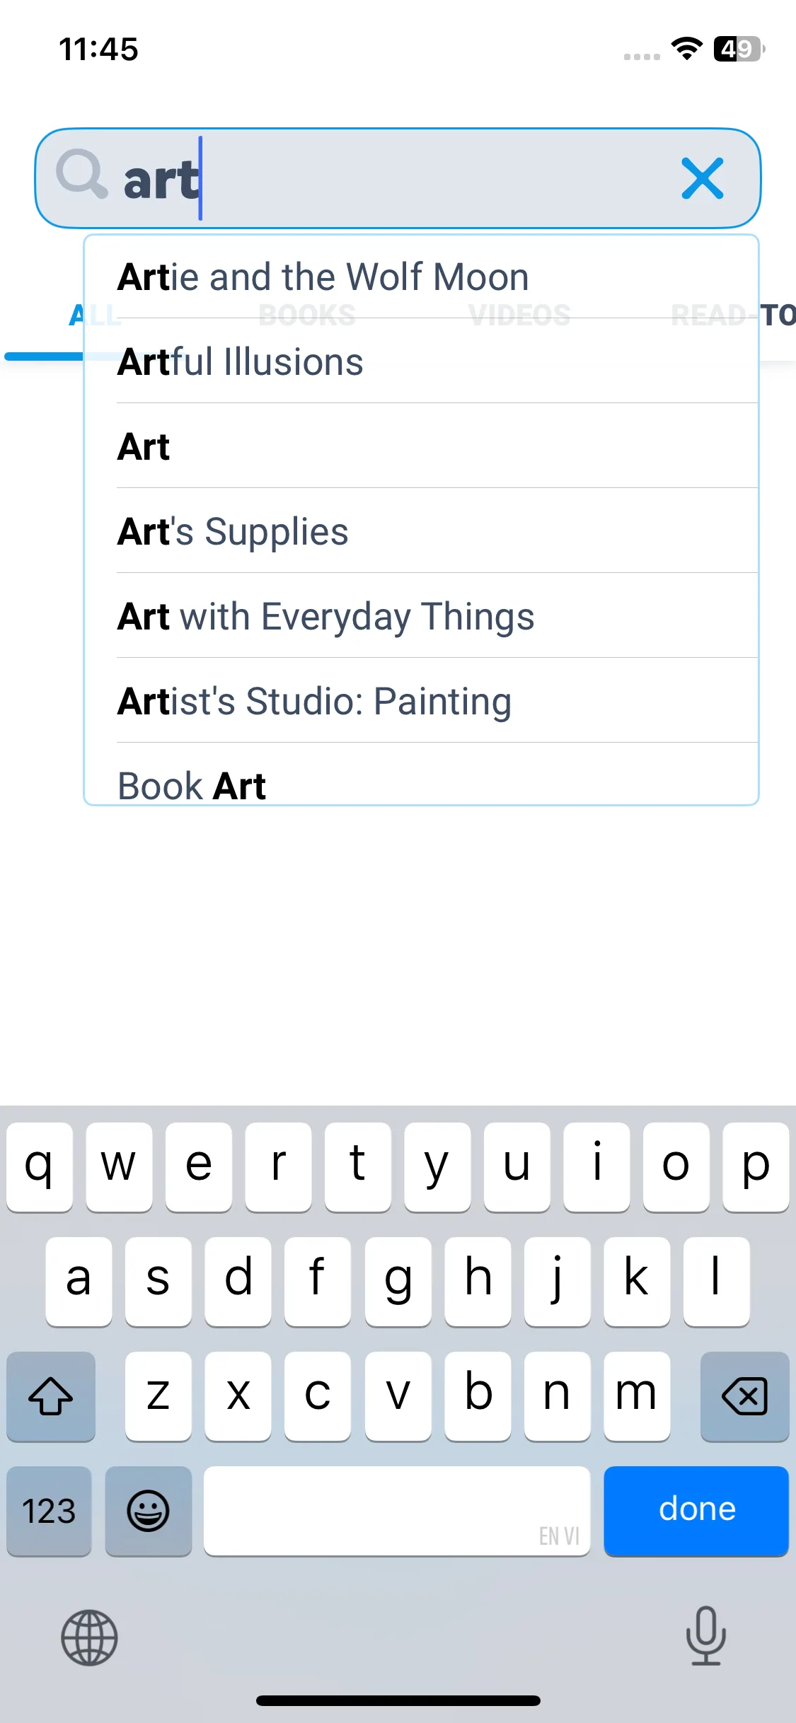Choose the Artful Illusions suggestion
This screenshot has width=796, height=1723.
(241, 362)
